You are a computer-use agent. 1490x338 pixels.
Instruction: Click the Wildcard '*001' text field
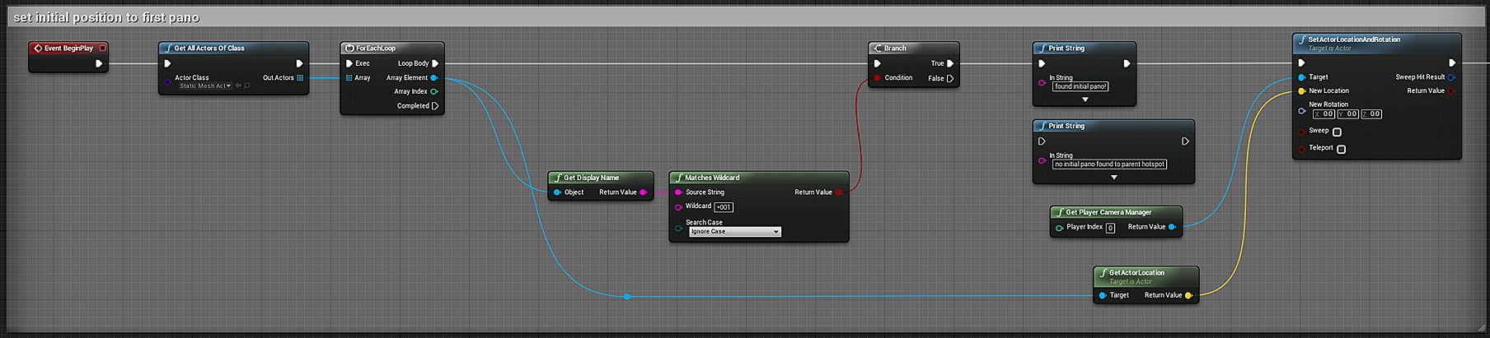[x=724, y=207]
